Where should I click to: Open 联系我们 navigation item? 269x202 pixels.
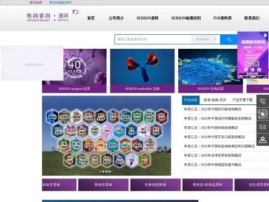[252, 18]
